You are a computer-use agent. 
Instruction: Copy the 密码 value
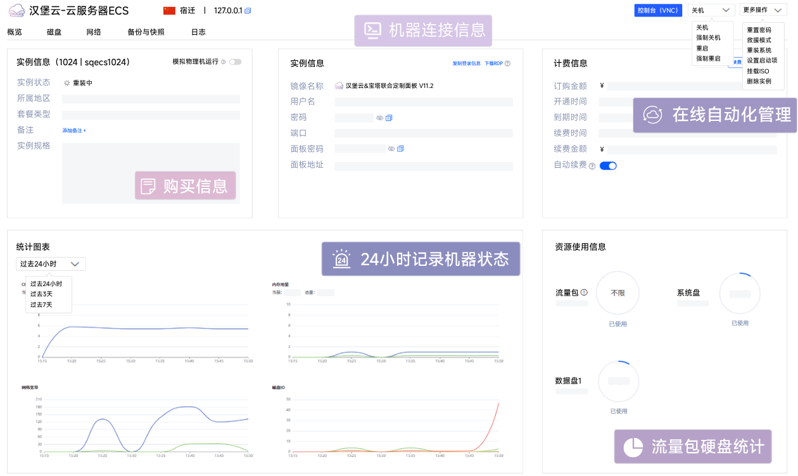point(389,118)
